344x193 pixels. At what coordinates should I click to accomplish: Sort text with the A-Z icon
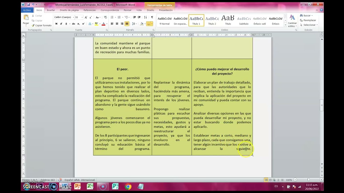(x=145, y=17)
